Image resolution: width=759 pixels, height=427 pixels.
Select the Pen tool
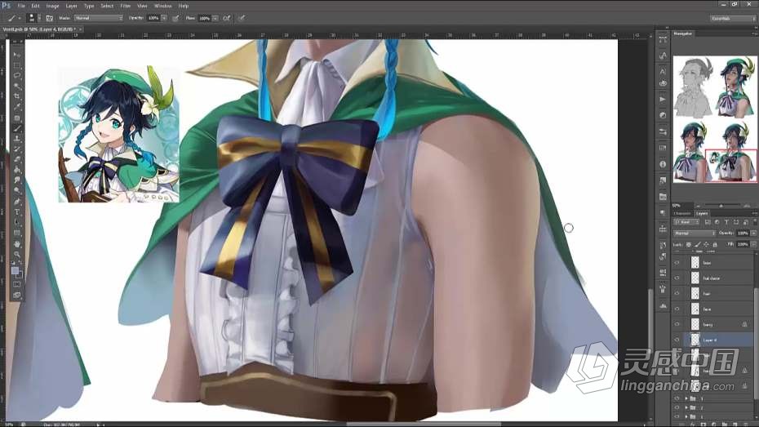pyautogui.click(x=17, y=202)
